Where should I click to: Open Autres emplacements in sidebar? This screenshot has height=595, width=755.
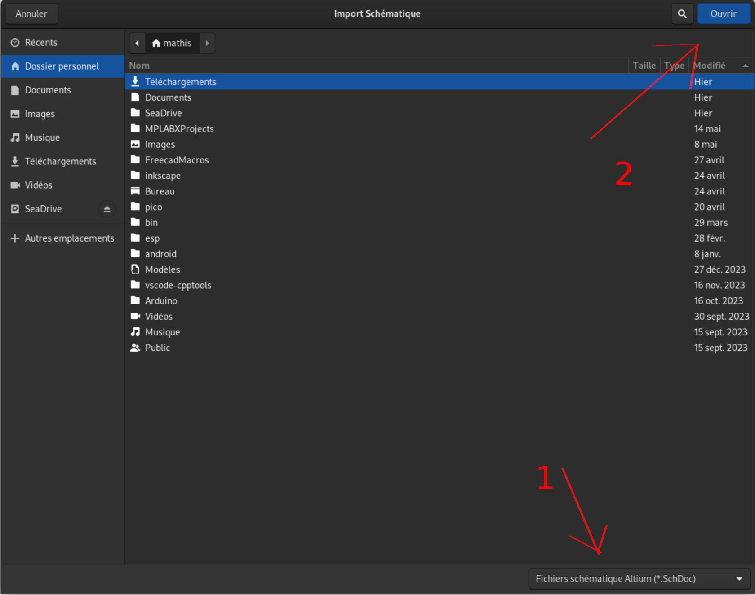[62, 238]
